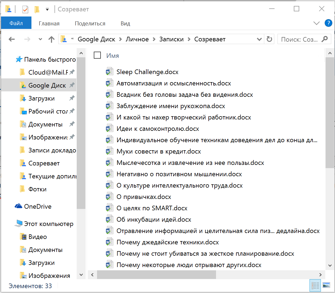Open the address bar history dropdown

click(259, 39)
